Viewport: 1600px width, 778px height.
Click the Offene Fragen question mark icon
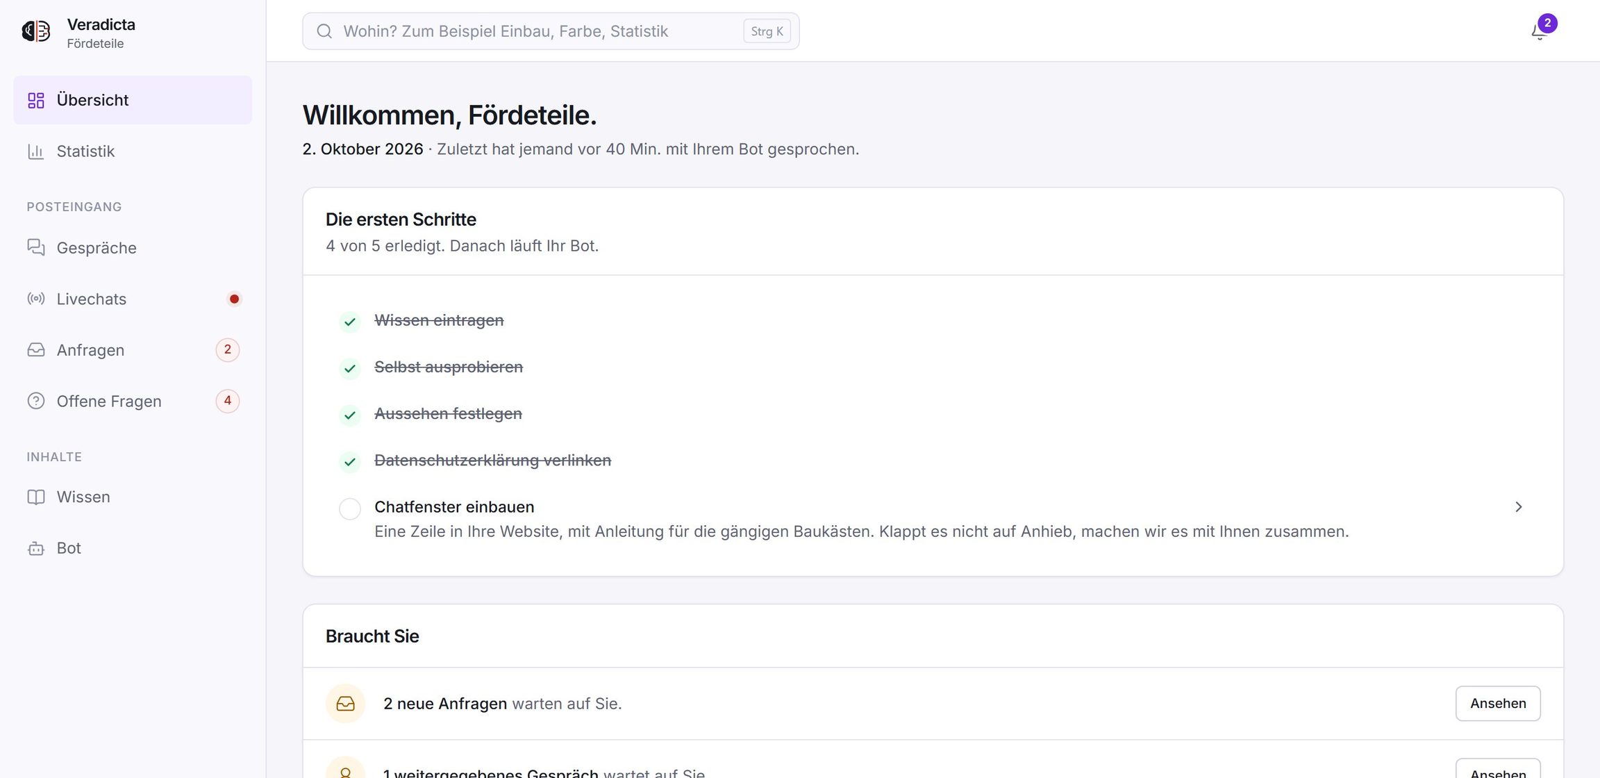point(36,402)
